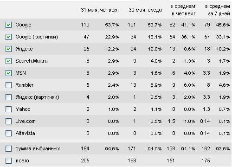Image resolution: width=232 pixels, height=167 pixels.
Task: Check the Rambler checkbox
Action: tap(8, 85)
